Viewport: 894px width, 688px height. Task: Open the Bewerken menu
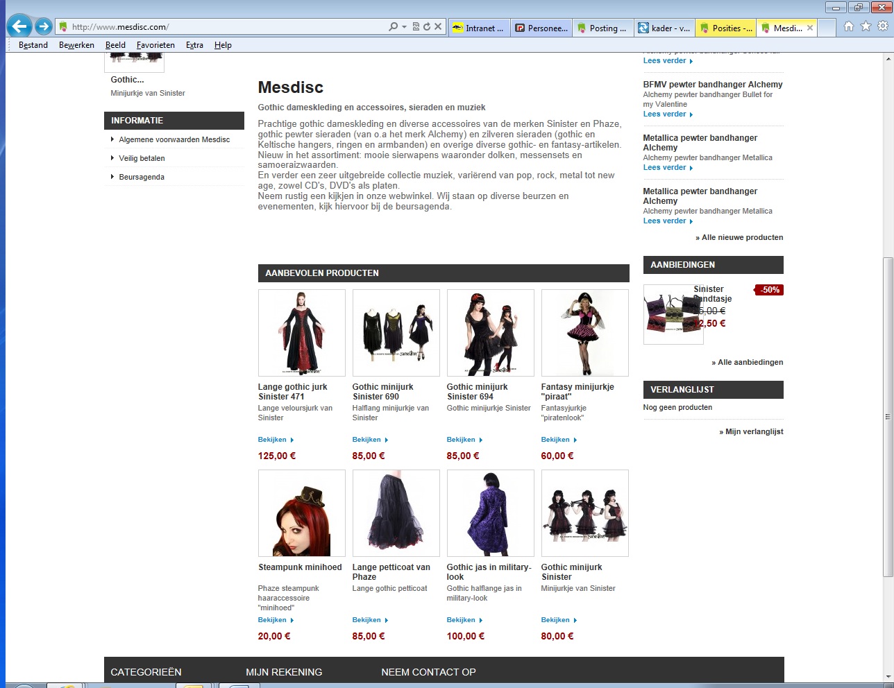[76, 45]
